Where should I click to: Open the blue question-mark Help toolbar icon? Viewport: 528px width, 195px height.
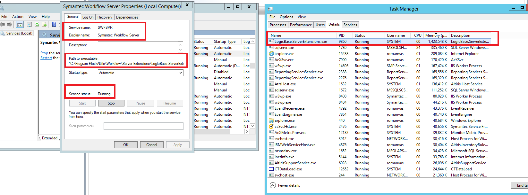54,25
